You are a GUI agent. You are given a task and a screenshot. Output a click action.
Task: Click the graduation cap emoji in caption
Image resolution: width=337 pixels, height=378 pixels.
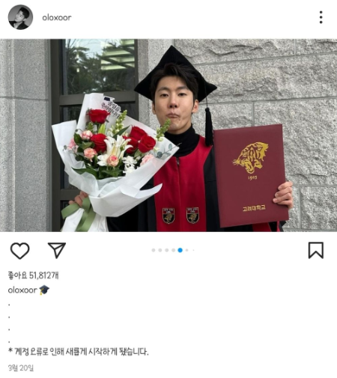44,290
